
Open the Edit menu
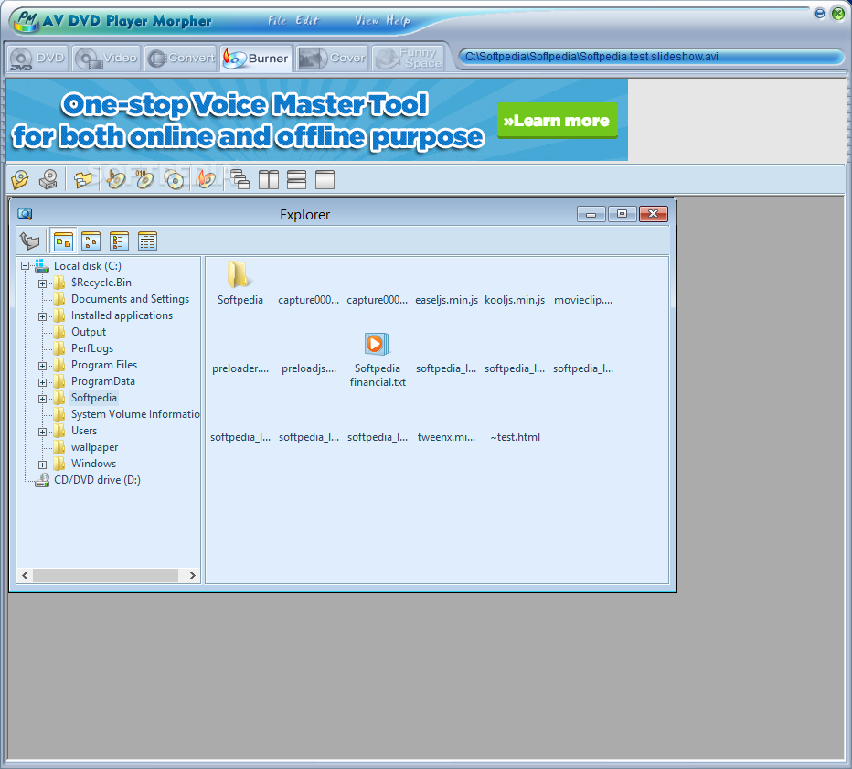coord(307,20)
